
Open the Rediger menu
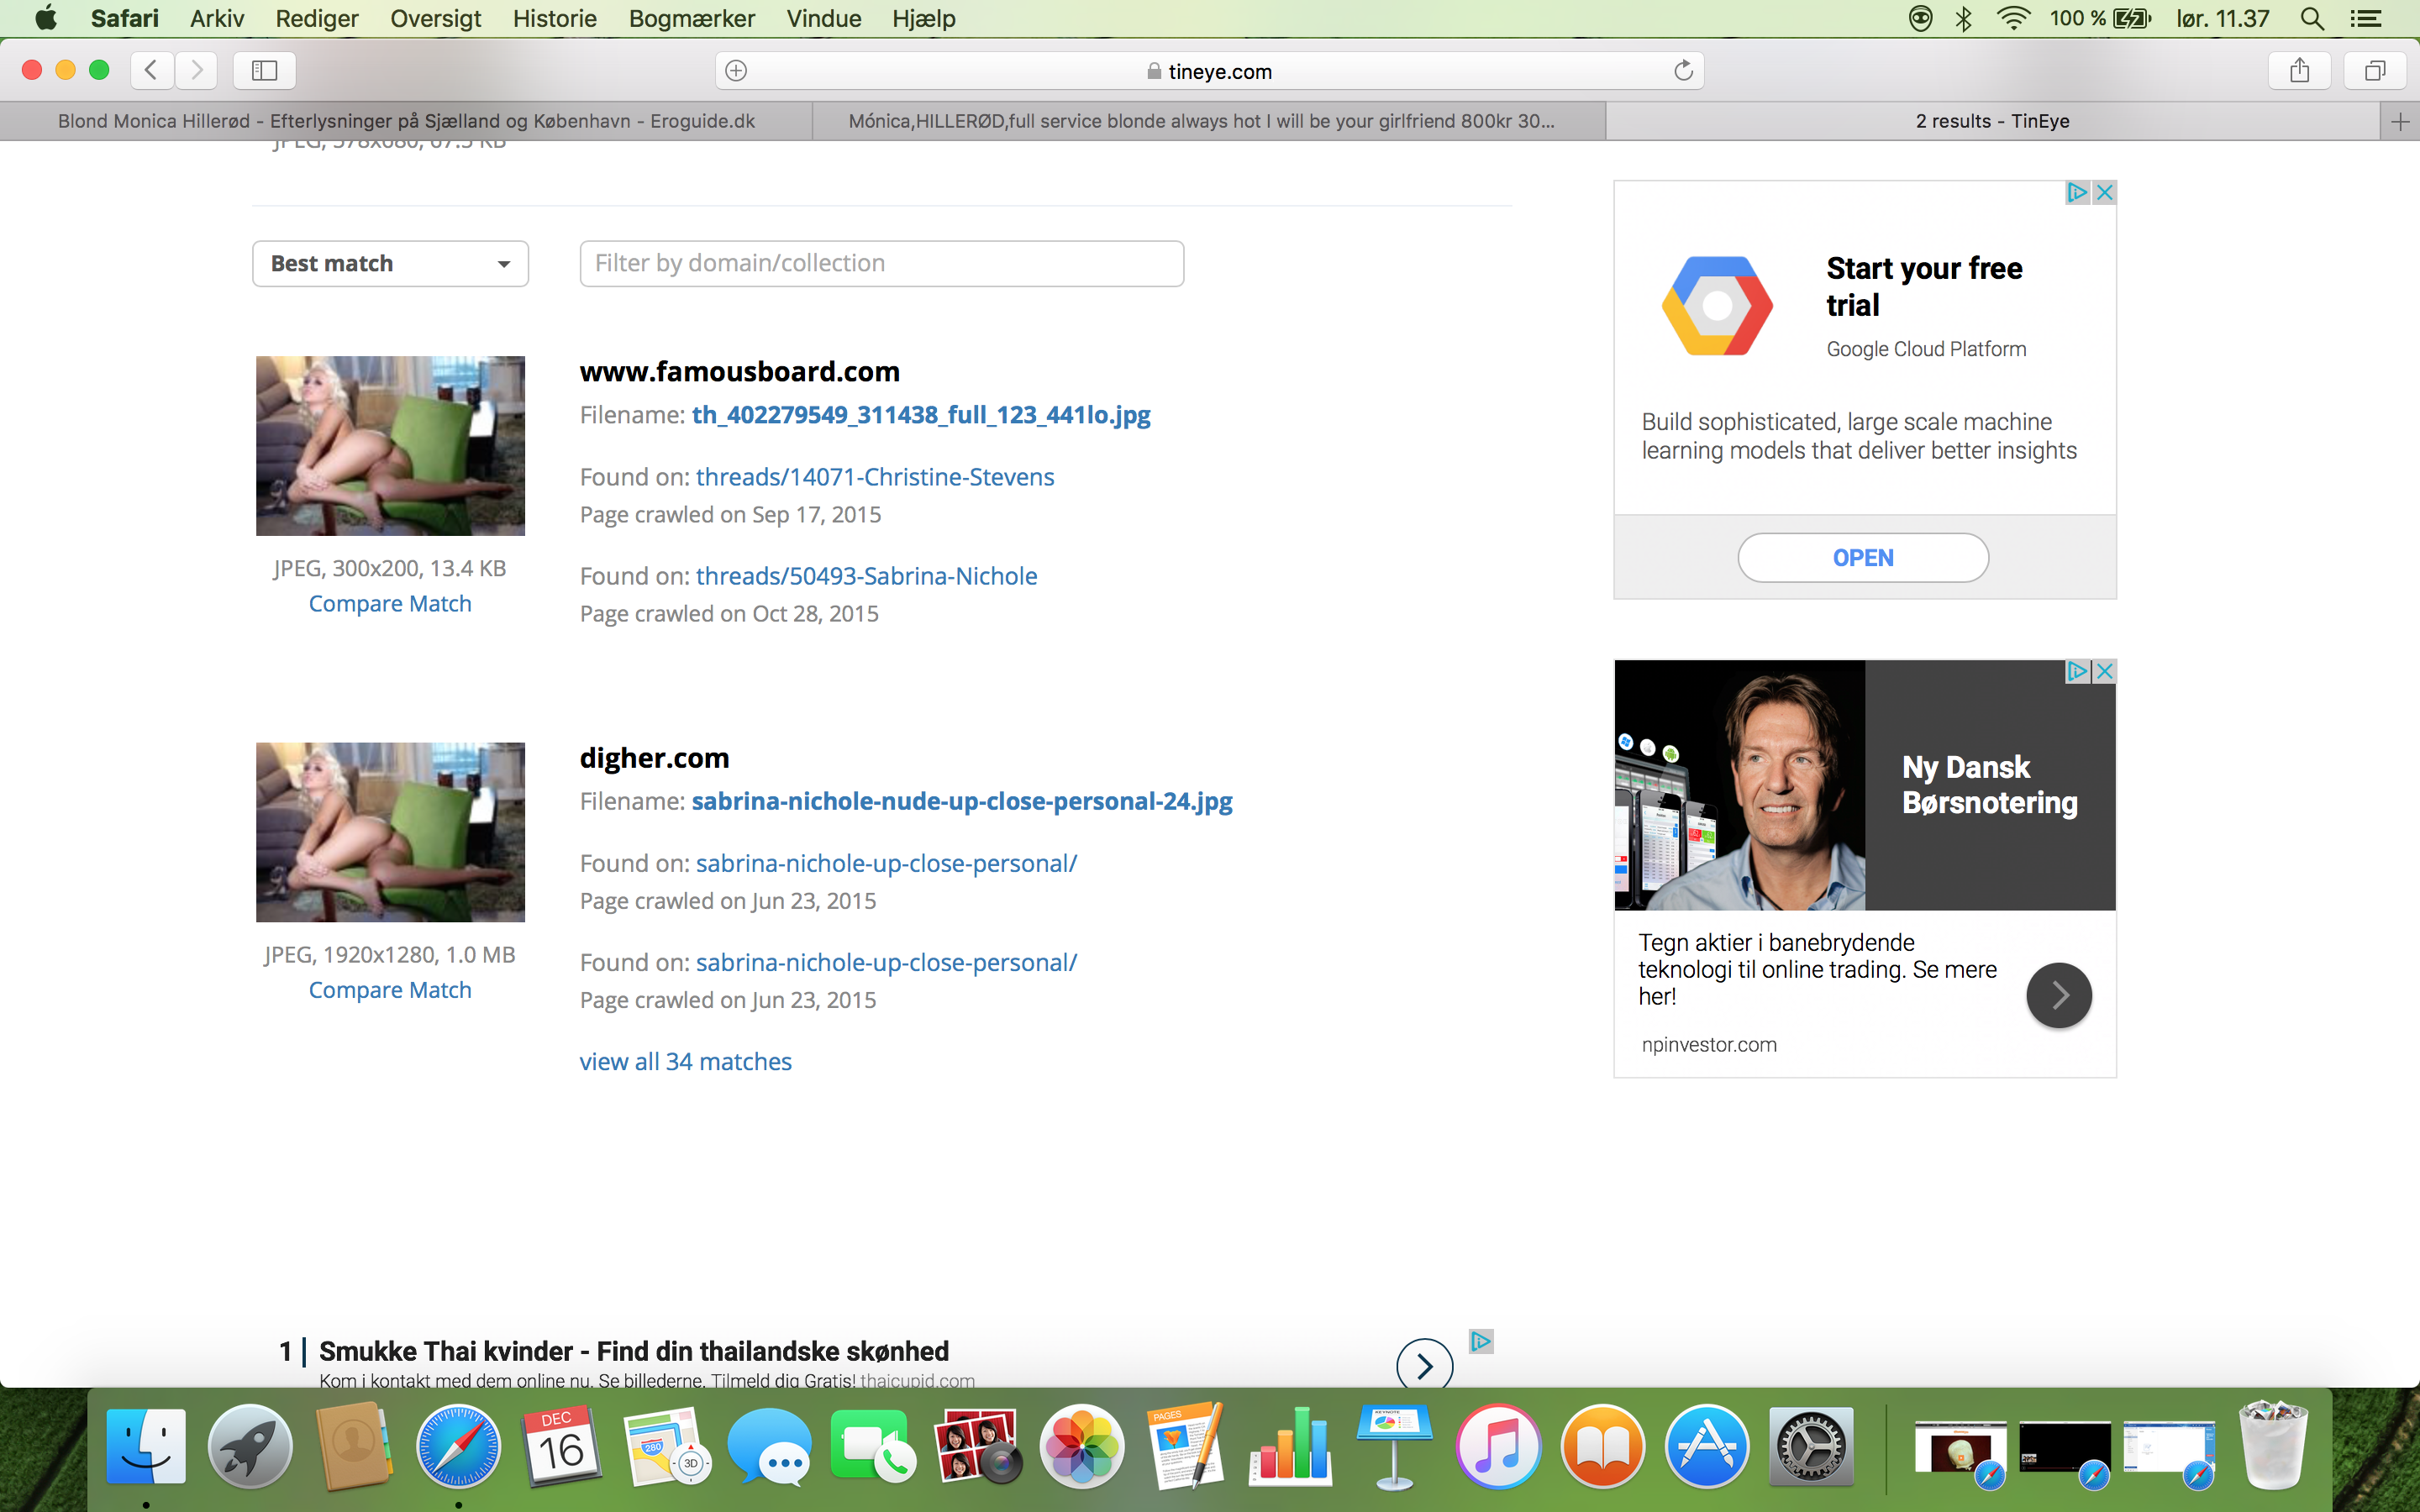(317, 19)
